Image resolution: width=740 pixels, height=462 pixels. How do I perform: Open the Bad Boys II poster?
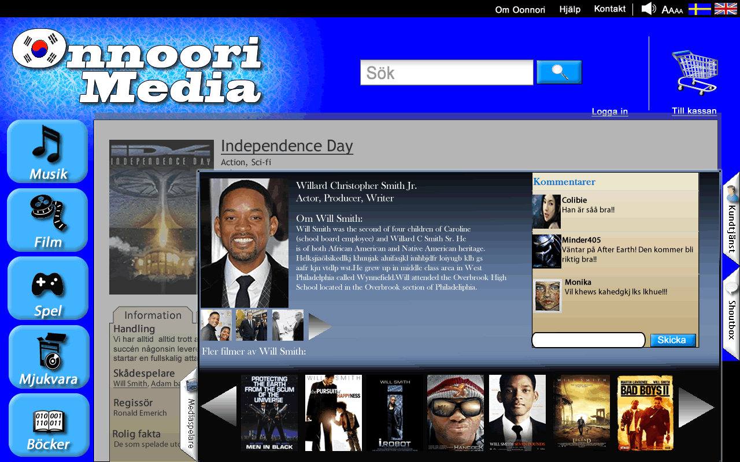pos(645,413)
